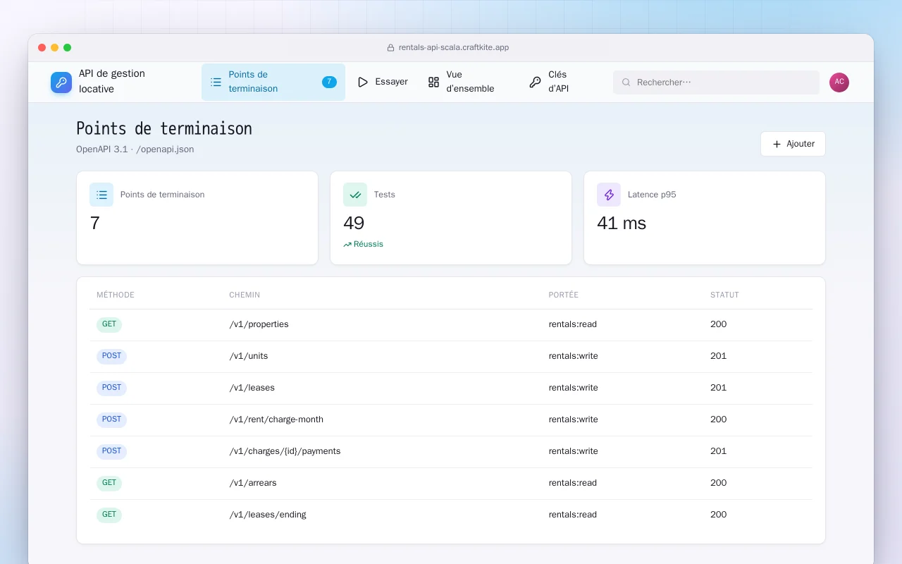Click the GET badge for /v1/leases/ending
This screenshot has height=564, width=902.
tap(109, 515)
